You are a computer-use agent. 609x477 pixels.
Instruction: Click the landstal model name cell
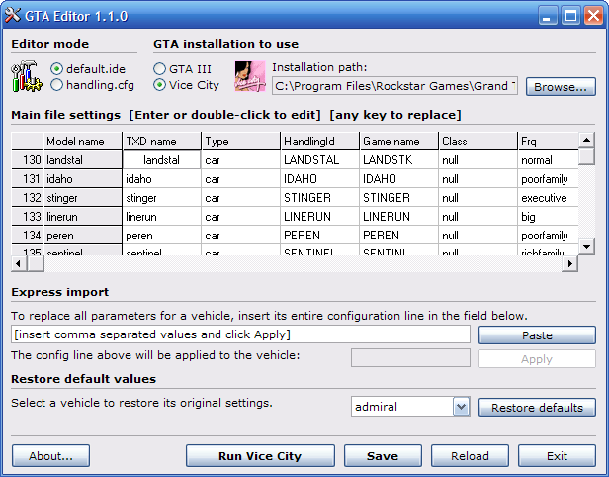[x=83, y=159]
